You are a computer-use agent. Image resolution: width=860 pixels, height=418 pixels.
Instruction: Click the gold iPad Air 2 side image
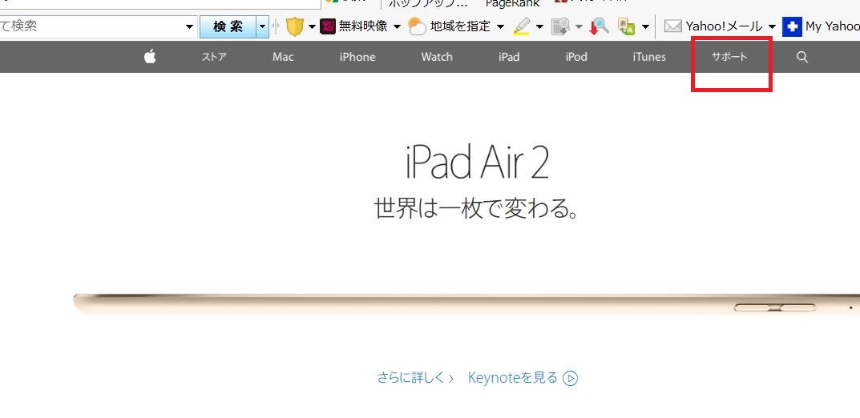[466, 304]
